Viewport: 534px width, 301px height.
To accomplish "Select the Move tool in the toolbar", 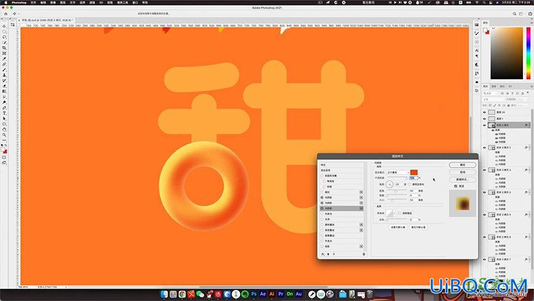I will (x=4, y=26).
